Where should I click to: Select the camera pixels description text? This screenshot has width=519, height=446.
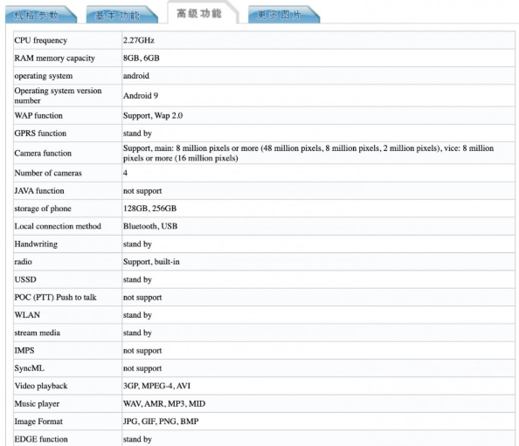(308, 153)
